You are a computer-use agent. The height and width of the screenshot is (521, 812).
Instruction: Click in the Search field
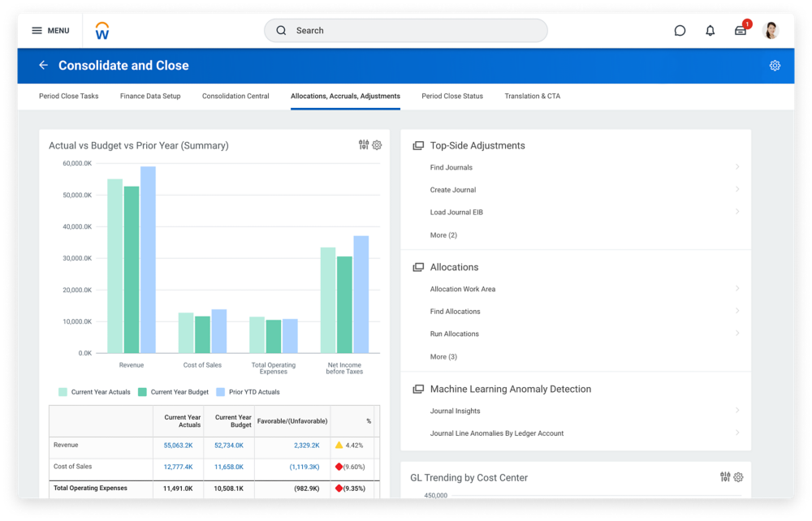point(406,31)
